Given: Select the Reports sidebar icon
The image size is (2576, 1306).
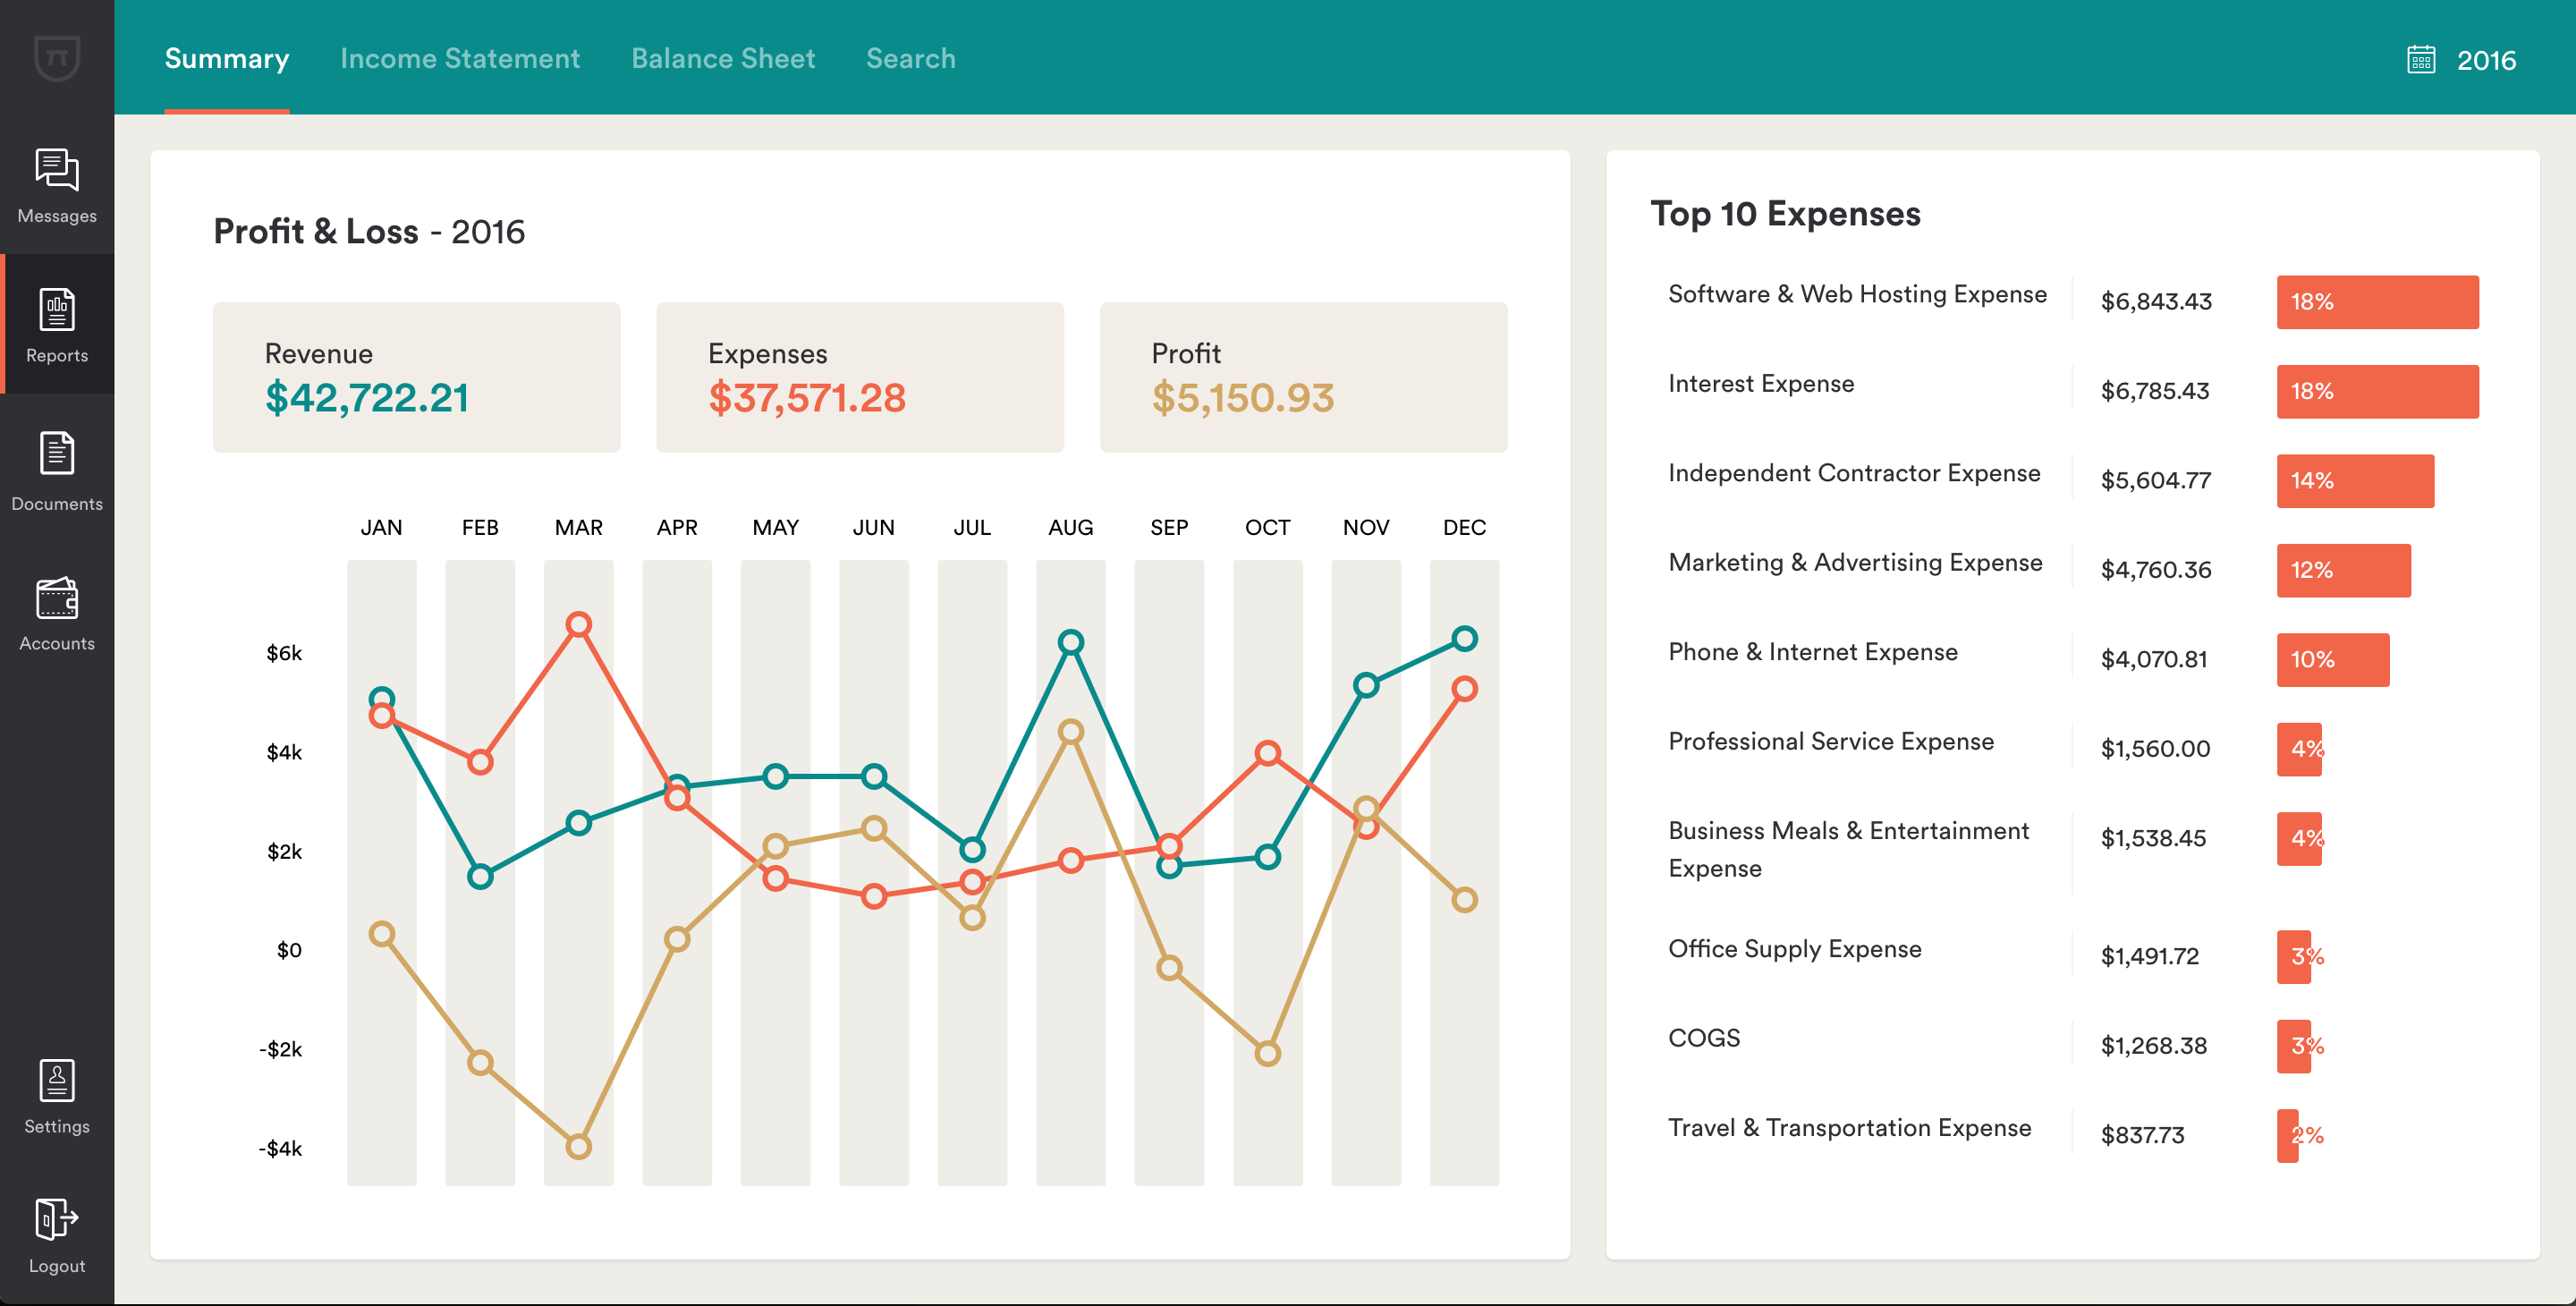Looking at the screenshot, I should tap(57, 310).
